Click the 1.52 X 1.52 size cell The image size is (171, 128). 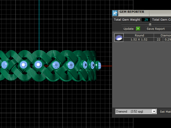point(139,39)
